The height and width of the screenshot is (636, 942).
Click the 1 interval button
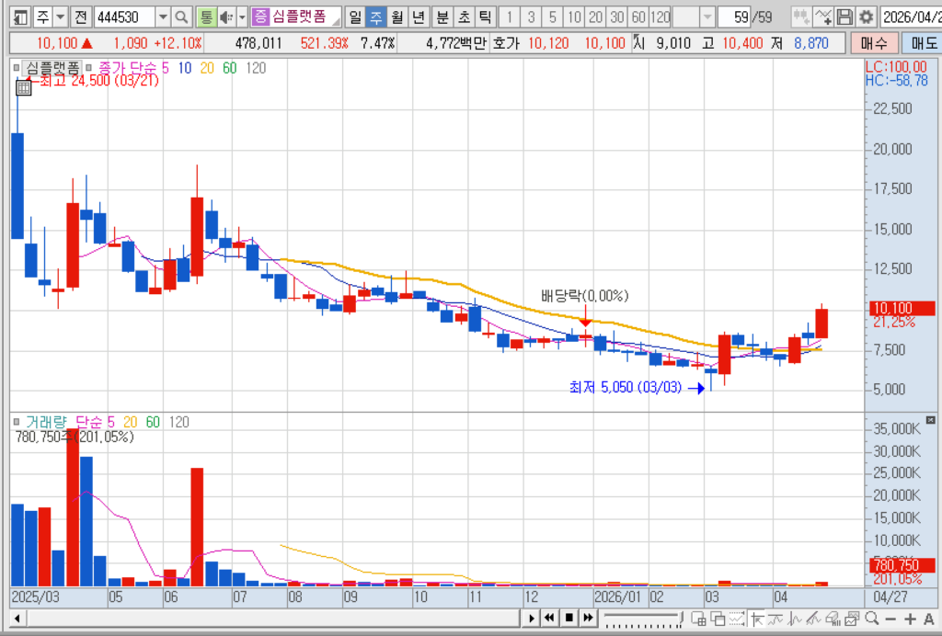click(510, 17)
